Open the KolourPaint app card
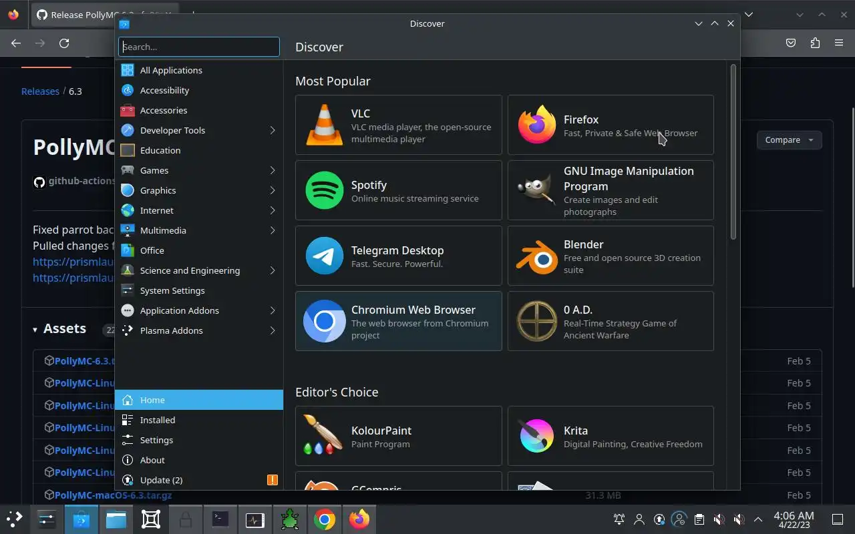 (398, 436)
